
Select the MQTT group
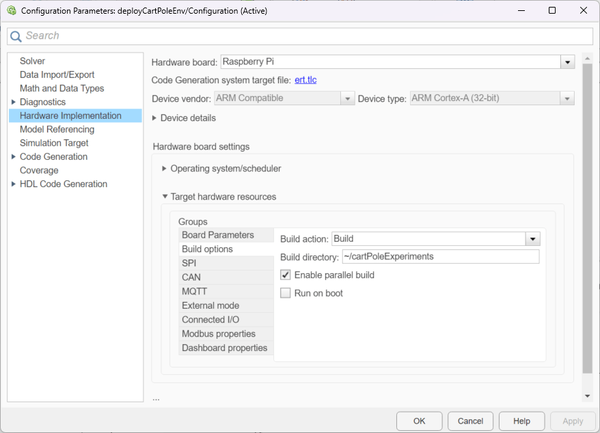click(194, 292)
